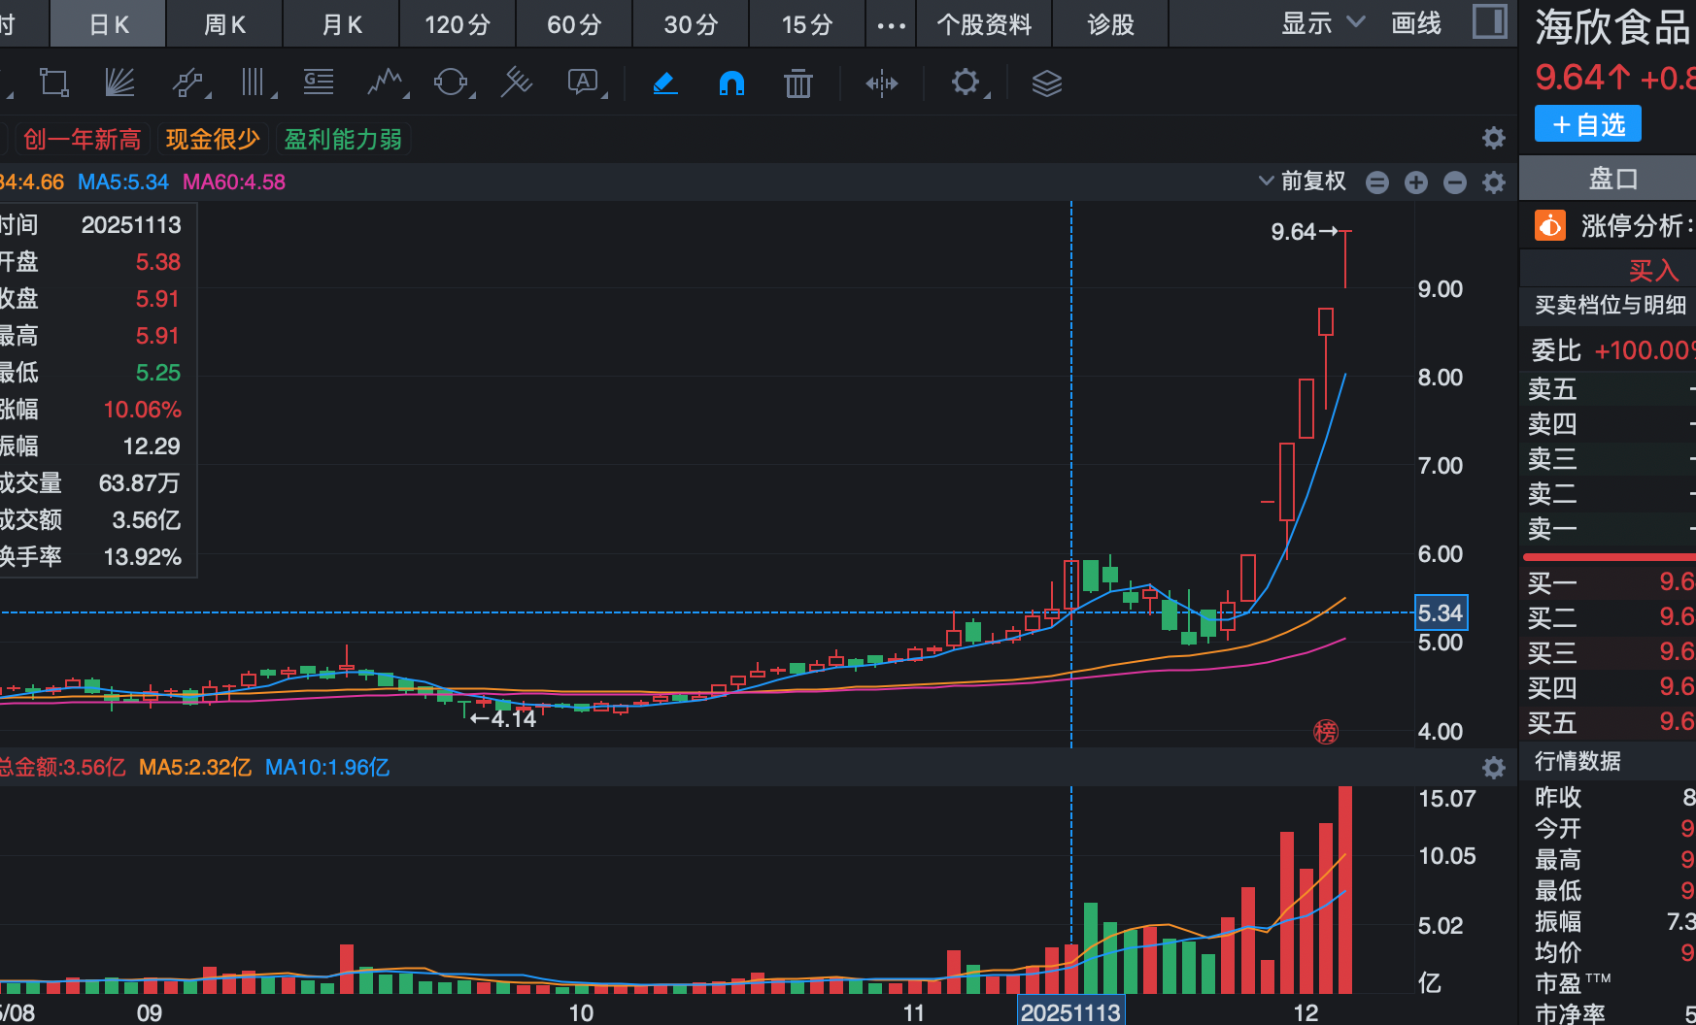Click the 20251113 date marker on timeline
The image size is (1696, 1025).
1069,1010
